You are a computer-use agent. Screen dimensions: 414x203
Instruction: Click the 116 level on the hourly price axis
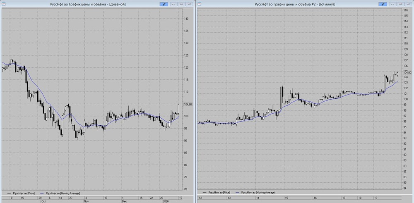pos(405,10)
